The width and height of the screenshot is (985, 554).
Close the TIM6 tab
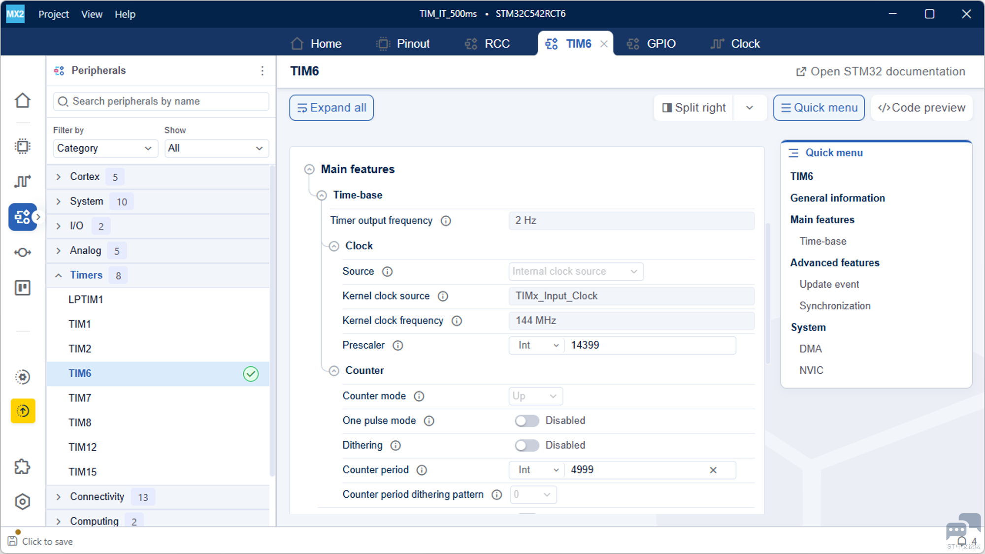tap(604, 44)
